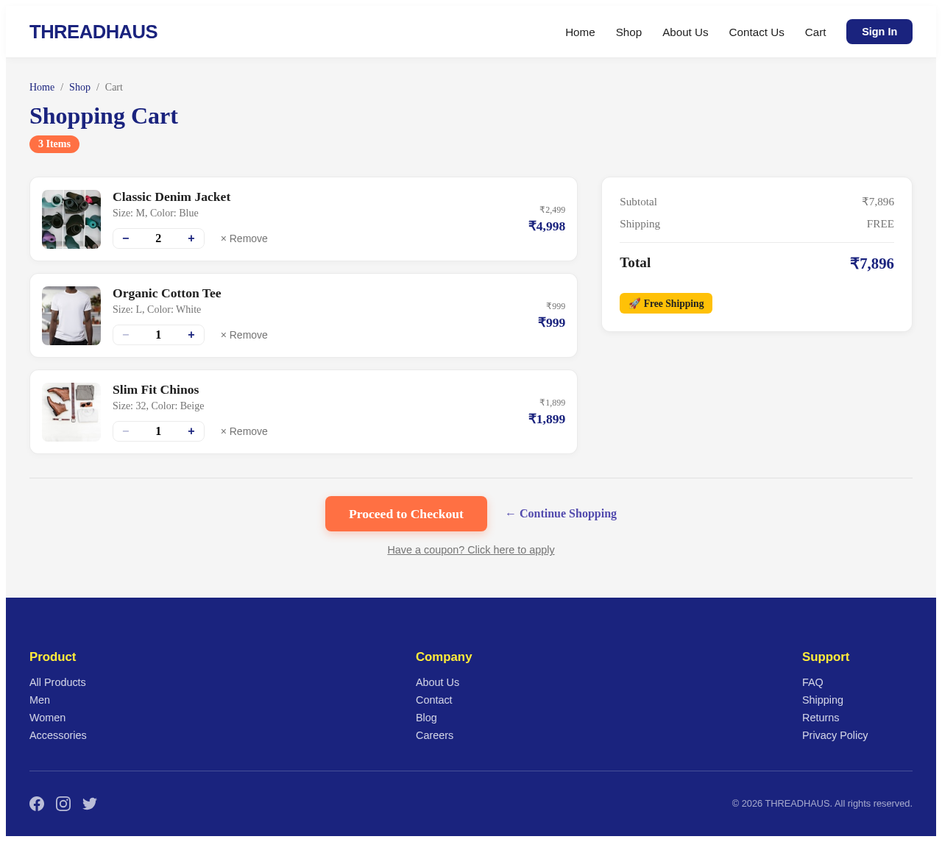The image size is (942, 842).
Task: Open All Products footer link
Action: (57, 682)
